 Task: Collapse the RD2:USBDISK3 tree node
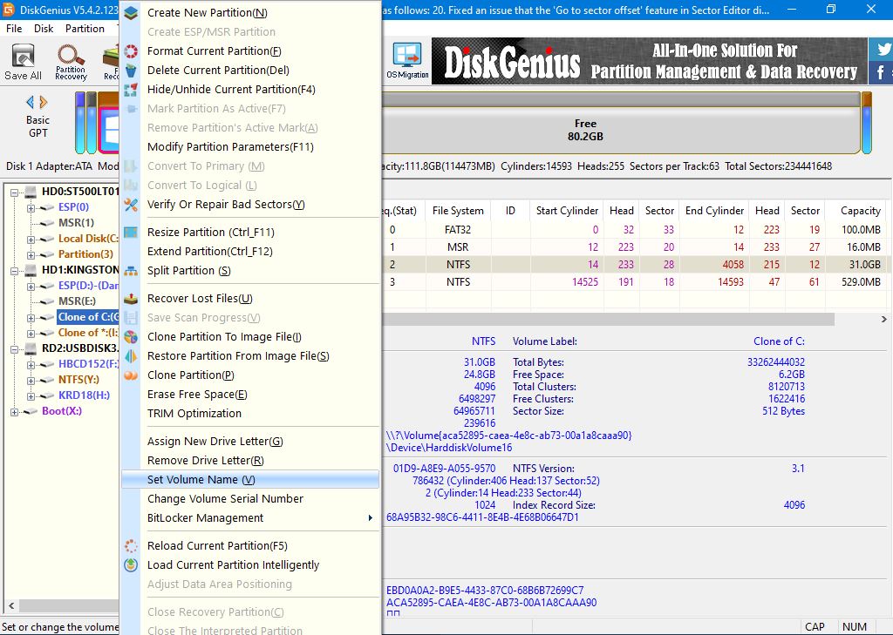tap(15, 348)
